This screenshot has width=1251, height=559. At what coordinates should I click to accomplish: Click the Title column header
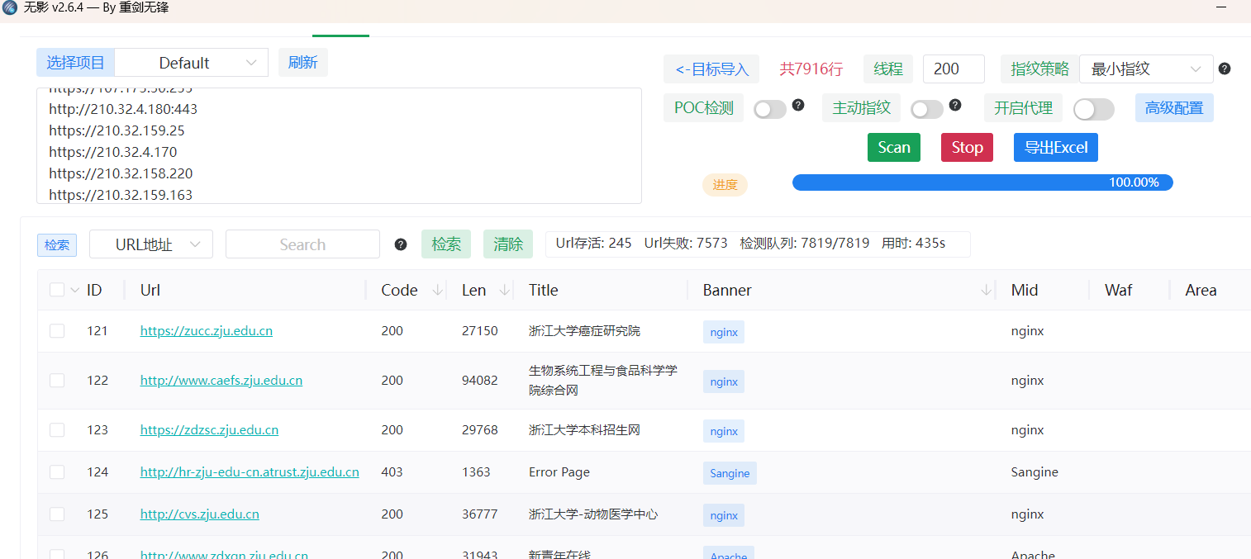(x=544, y=290)
